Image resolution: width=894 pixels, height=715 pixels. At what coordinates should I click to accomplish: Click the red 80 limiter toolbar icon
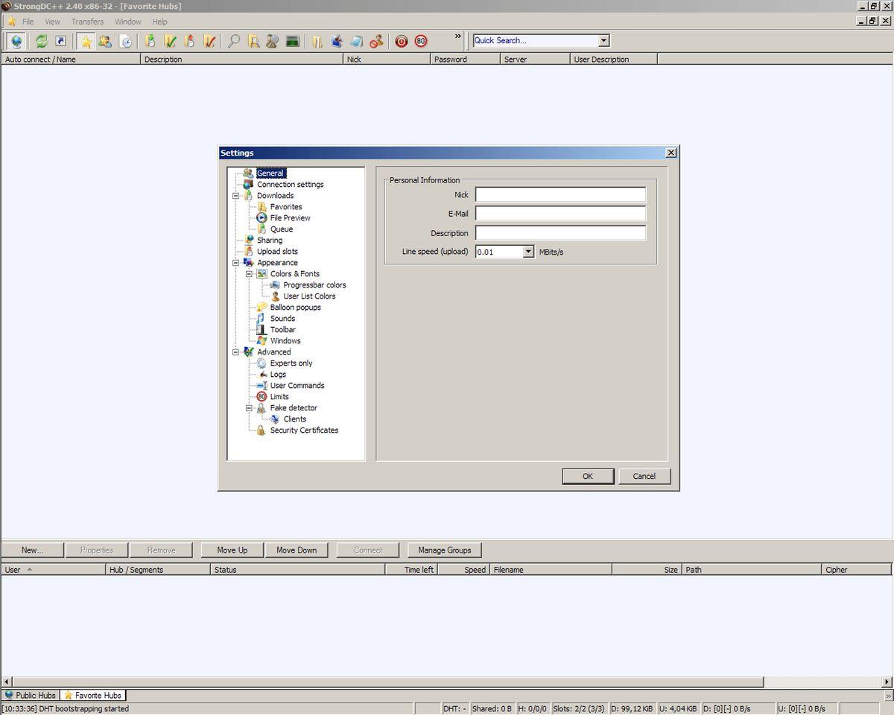click(x=421, y=41)
